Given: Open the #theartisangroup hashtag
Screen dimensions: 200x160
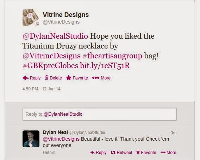Looking at the screenshot, I should point(112,56).
